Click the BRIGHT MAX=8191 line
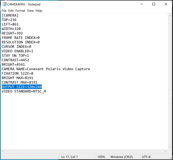This screenshot has height=160, width=173. coord(17,78)
